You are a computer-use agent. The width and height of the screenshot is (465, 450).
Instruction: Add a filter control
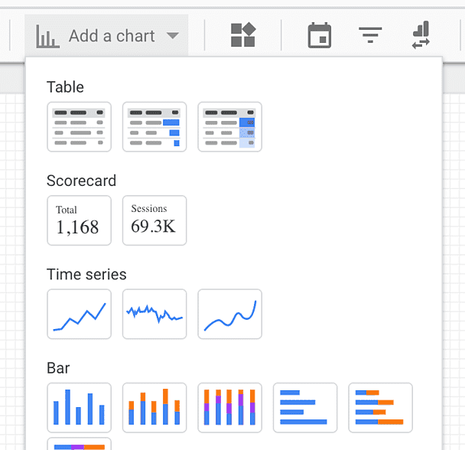coord(370,35)
